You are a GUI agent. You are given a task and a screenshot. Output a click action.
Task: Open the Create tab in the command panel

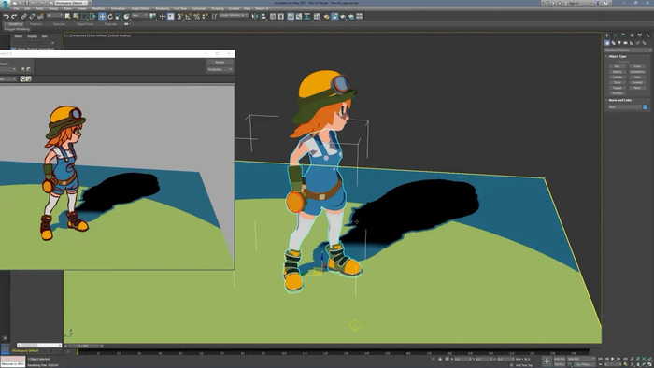[607, 35]
